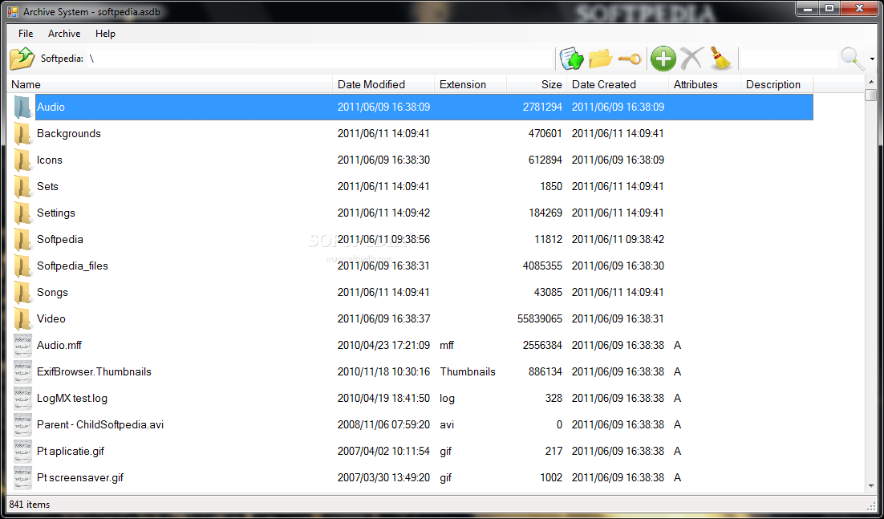
Task: Click the Icons folder icon
Action: pos(22,160)
